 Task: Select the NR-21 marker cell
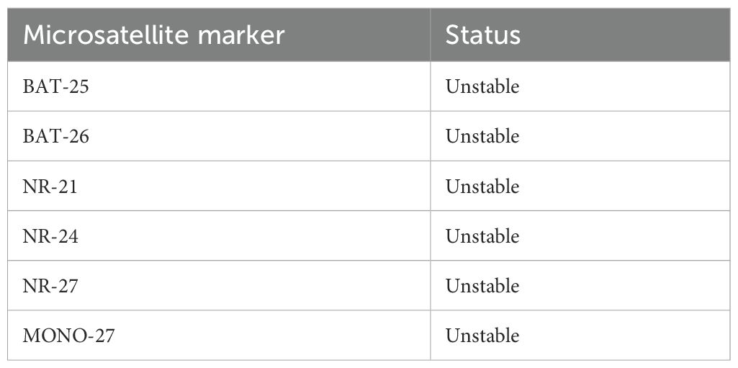coord(50,187)
